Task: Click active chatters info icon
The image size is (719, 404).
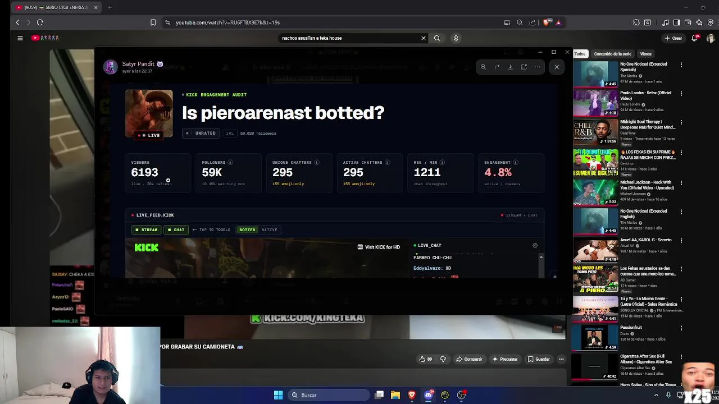Action: point(388,163)
